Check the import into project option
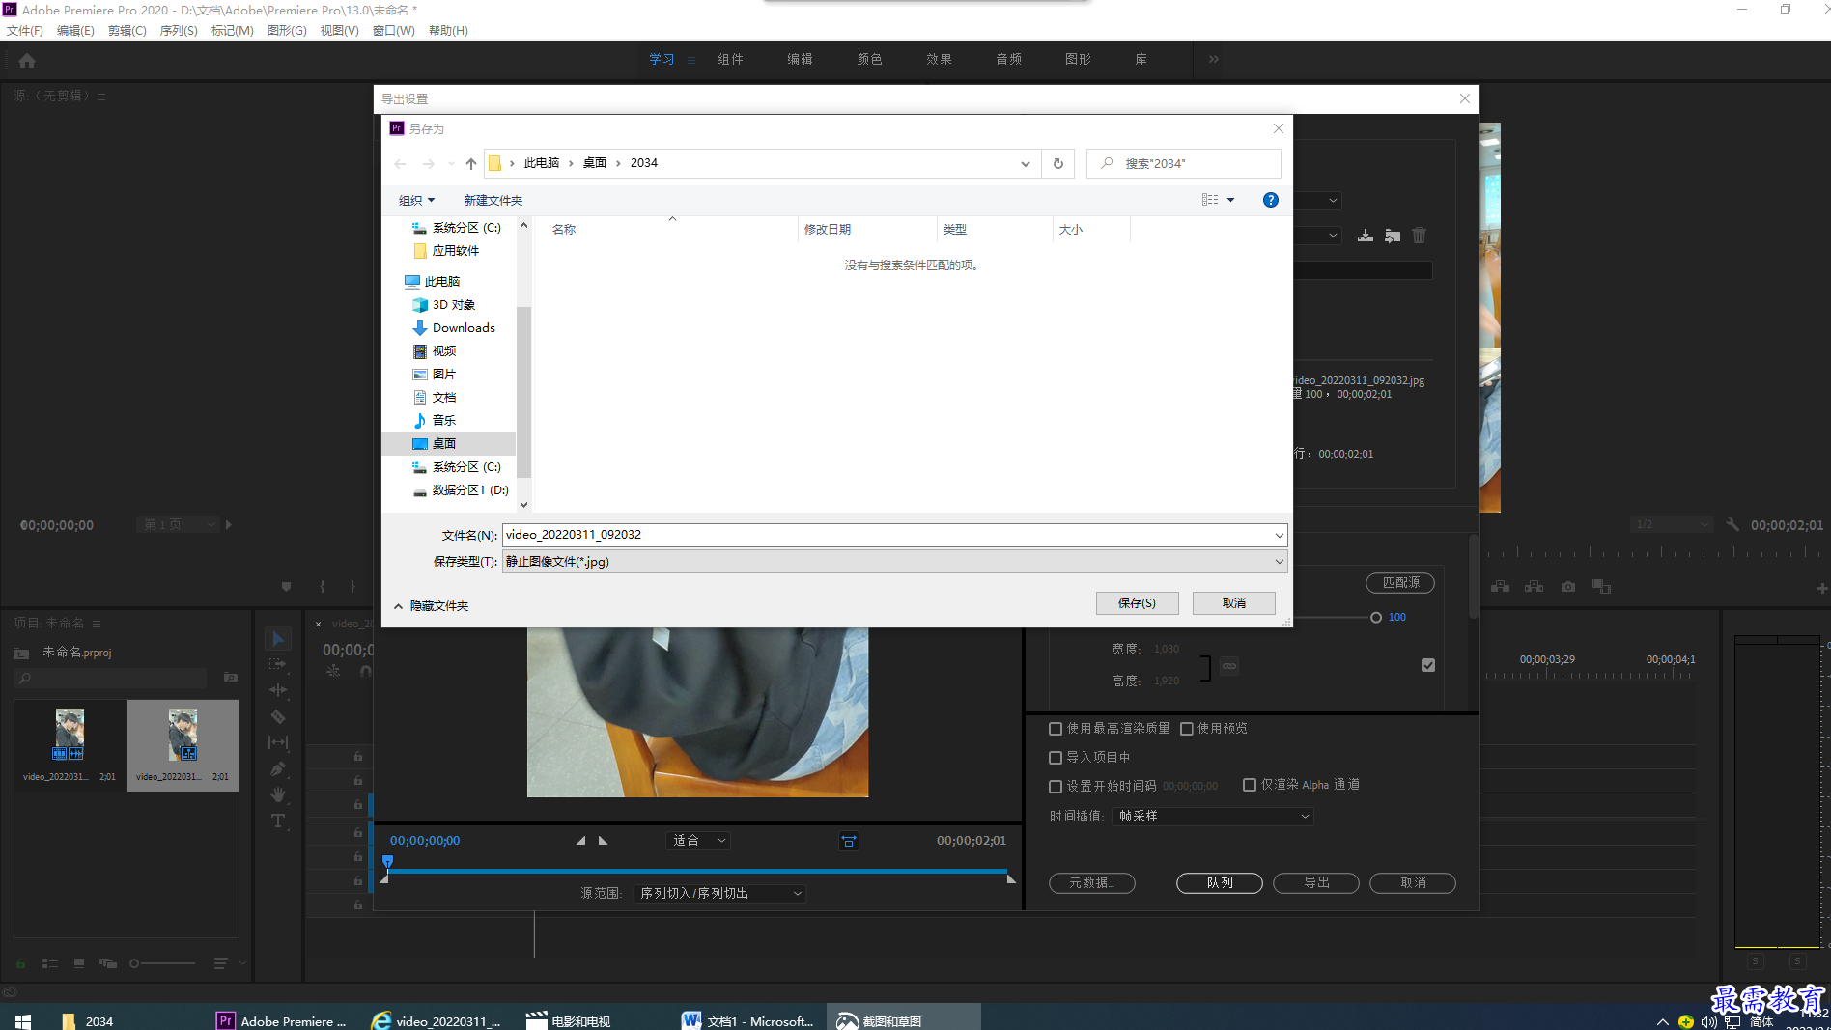The height and width of the screenshot is (1030, 1831). pyautogui.click(x=1056, y=758)
